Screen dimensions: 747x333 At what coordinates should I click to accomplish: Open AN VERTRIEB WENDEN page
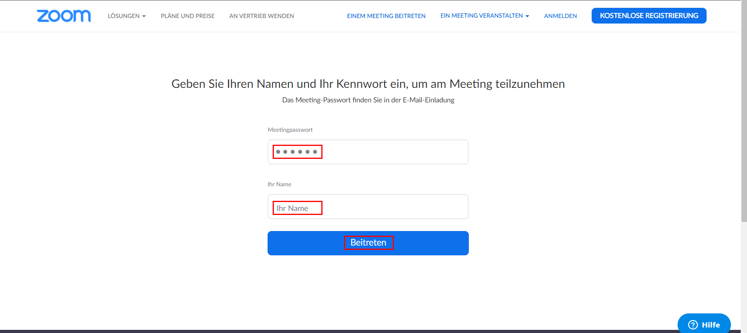click(x=261, y=16)
